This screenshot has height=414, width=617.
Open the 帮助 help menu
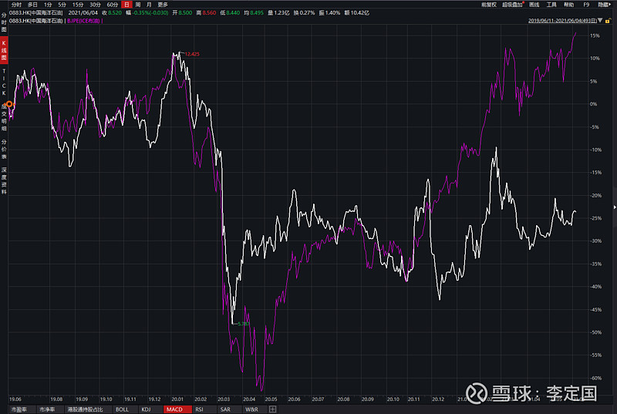[568, 5]
